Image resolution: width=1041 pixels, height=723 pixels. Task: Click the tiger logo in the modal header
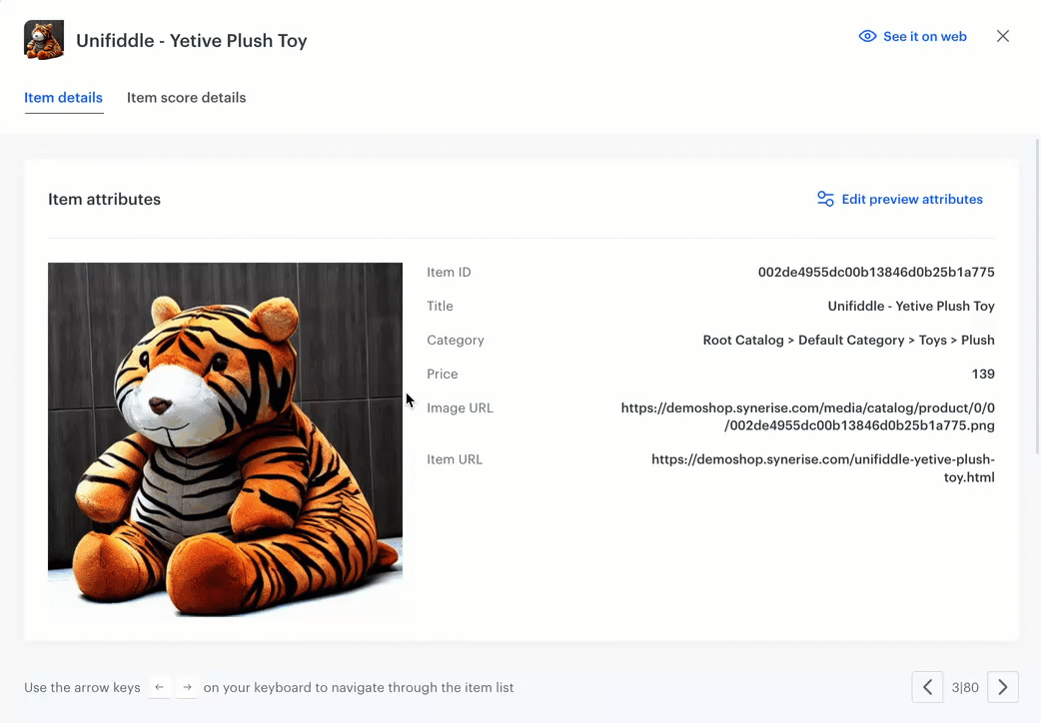click(43, 40)
